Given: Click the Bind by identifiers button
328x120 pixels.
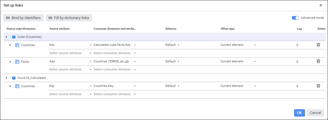Looking at the screenshot, I should click(x=24, y=18).
